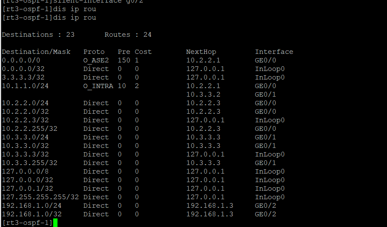Click next hop 192.168.1.3 in the 192.168.1.0/24 row

coord(209,206)
